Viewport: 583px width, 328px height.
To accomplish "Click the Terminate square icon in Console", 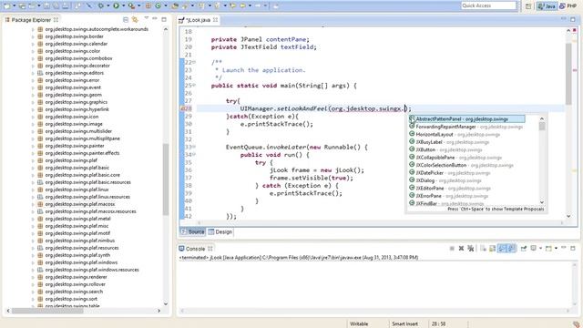I will coord(452,248).
